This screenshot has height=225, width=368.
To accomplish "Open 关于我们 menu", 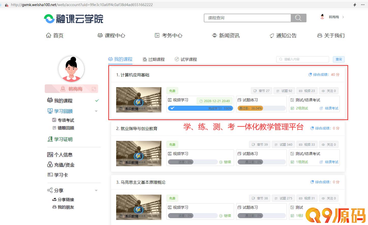I will tap(331, 35).
